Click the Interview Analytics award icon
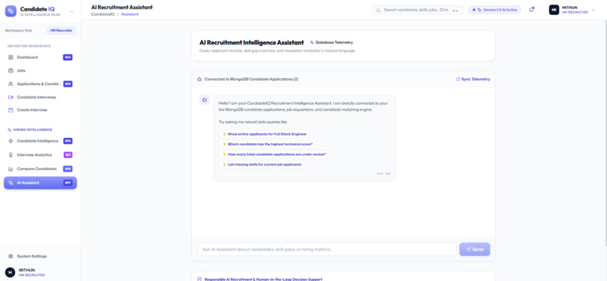 click(11, 155)
